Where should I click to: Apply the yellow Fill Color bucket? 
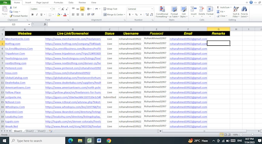58,15
